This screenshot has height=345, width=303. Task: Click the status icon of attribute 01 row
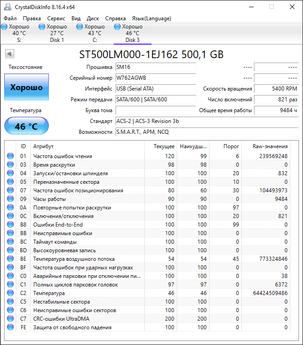(10, 156)
